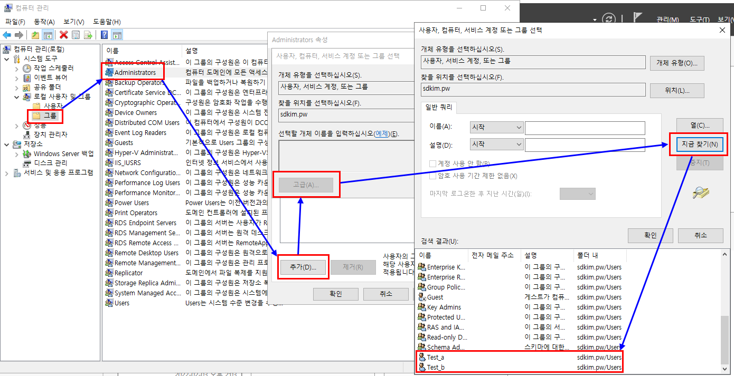Collapse the 시스템 도구 tree node
Image resolution: width=734 pixels, height=376 pixels.
(x=7, y=59)
